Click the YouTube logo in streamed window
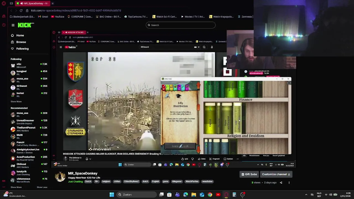This screenshot has height=199, width=354. tap(71, 47)
